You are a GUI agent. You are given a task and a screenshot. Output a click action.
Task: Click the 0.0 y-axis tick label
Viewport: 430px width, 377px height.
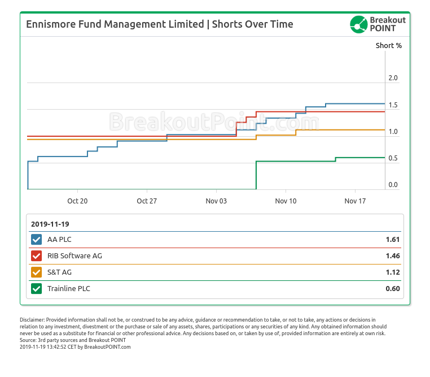coord(393,184)
